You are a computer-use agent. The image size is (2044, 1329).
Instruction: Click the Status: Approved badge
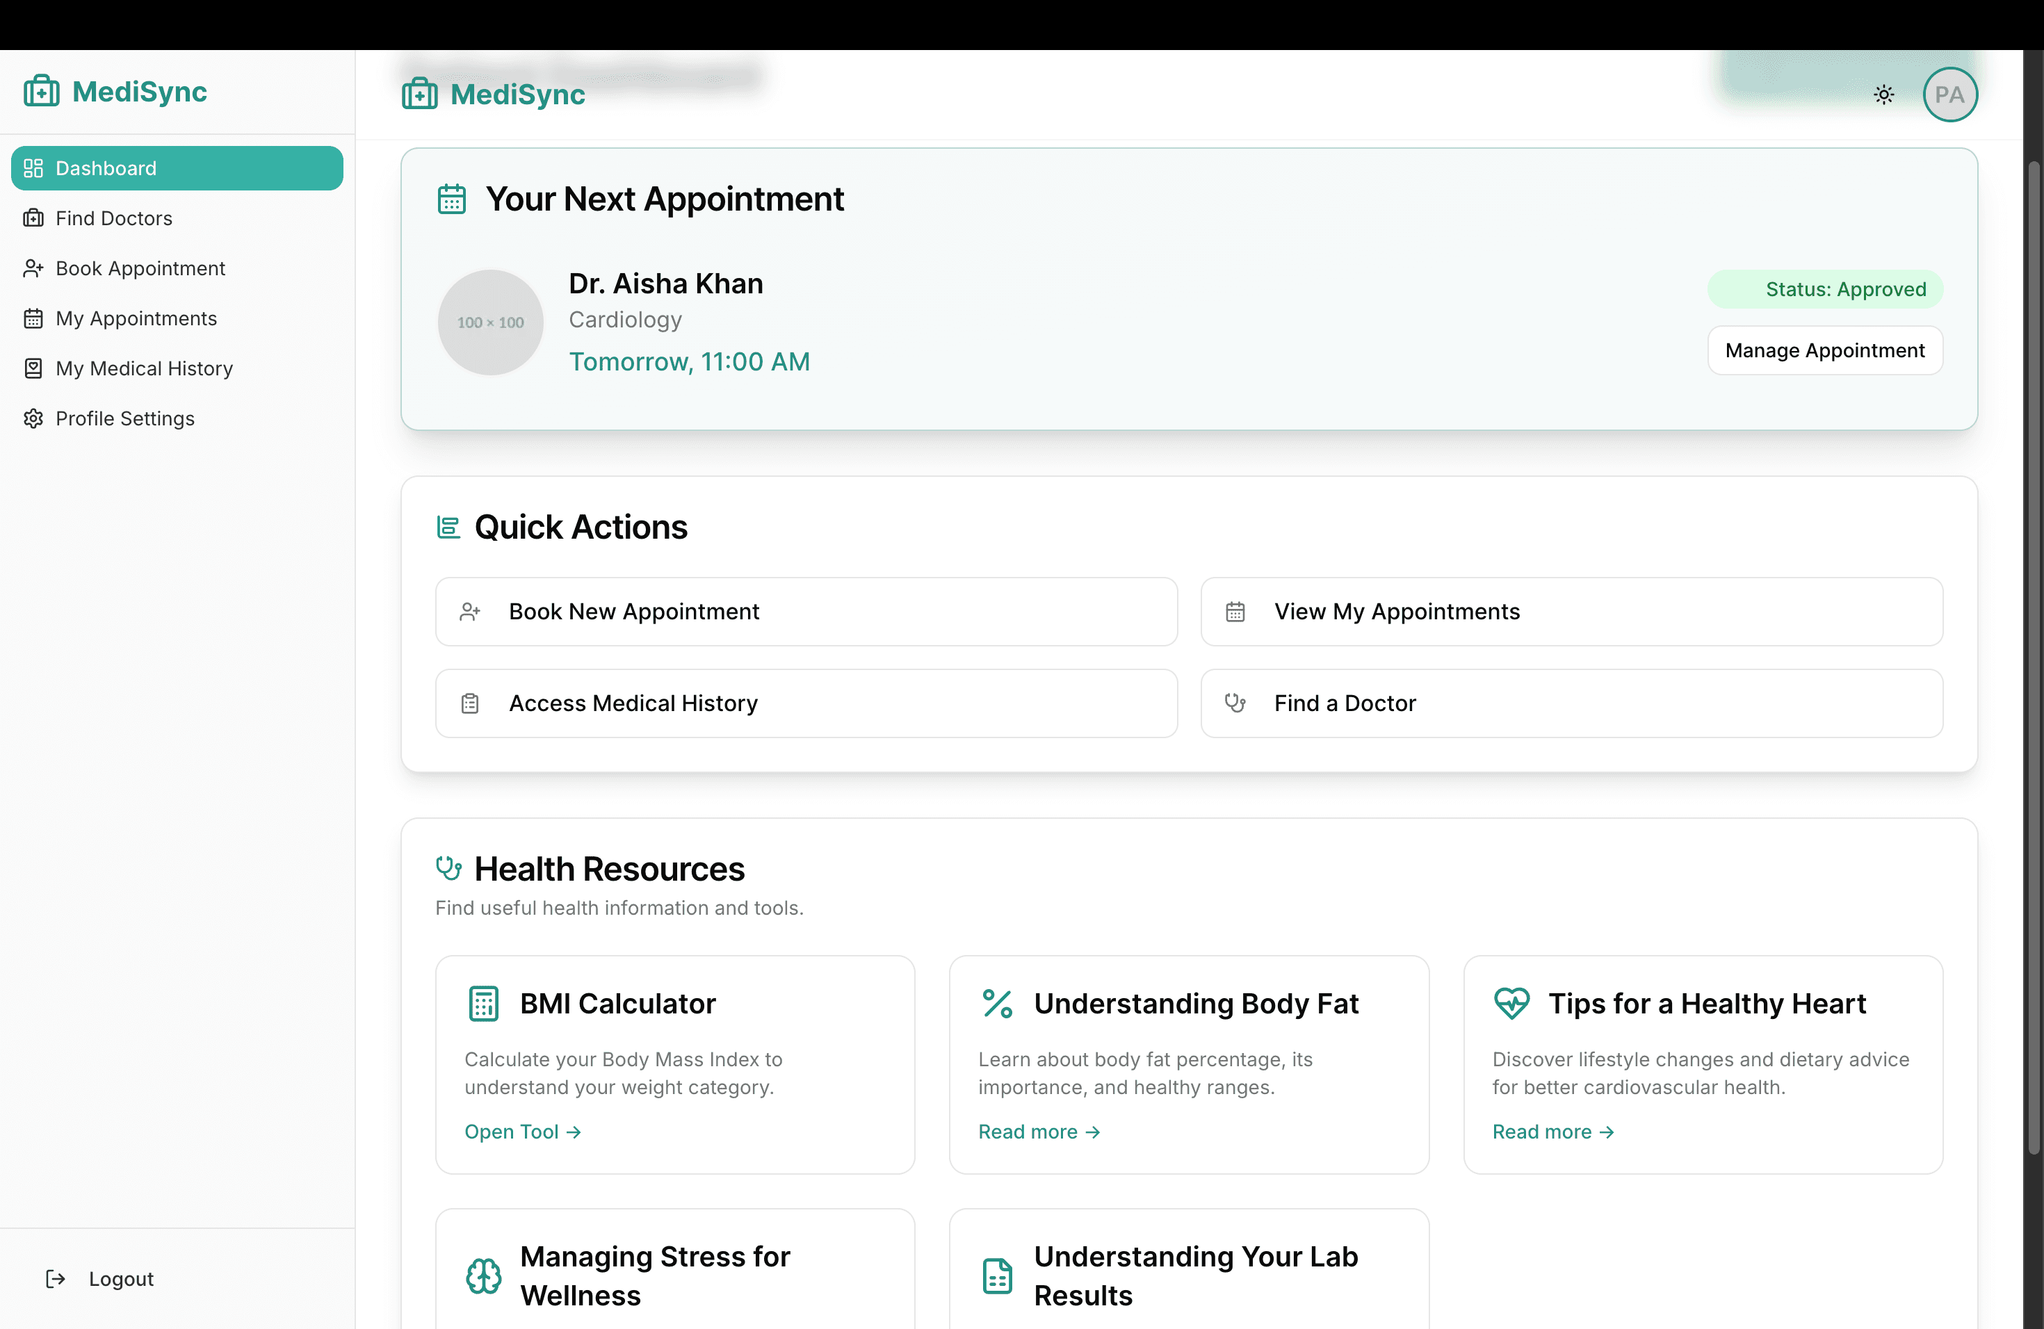pyautogui.click(x=1825, y=289)
